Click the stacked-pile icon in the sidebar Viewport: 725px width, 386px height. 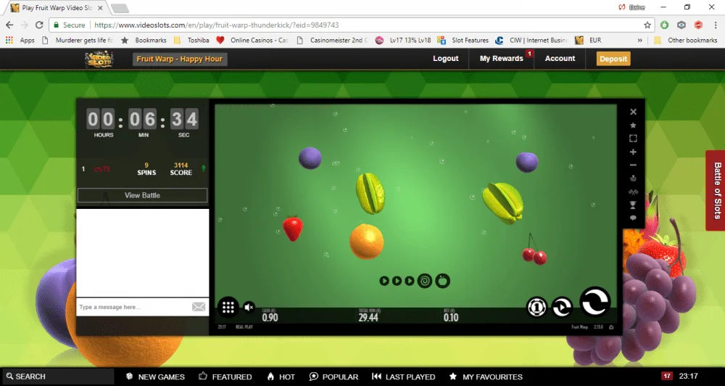[634, 178]
